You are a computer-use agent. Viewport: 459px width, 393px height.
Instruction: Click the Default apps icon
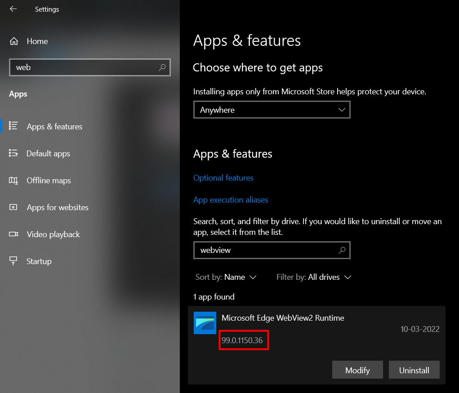[x=13, y=153]
